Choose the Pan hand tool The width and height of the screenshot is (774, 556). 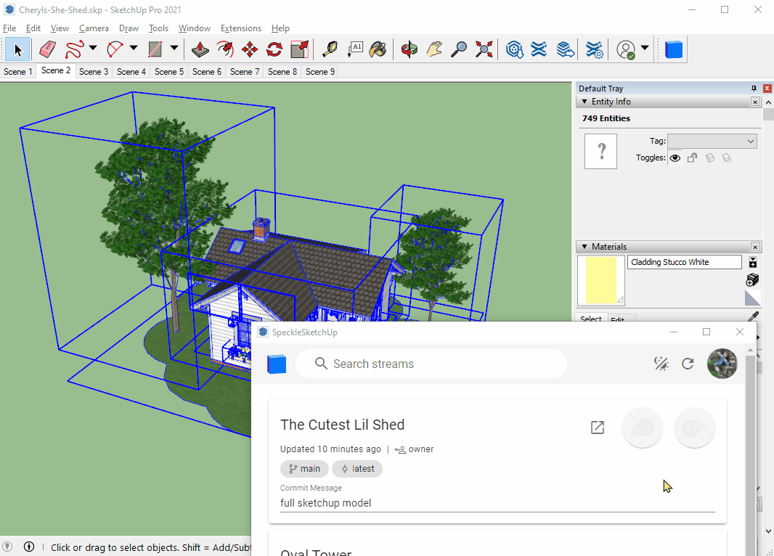tap(434, 49)
